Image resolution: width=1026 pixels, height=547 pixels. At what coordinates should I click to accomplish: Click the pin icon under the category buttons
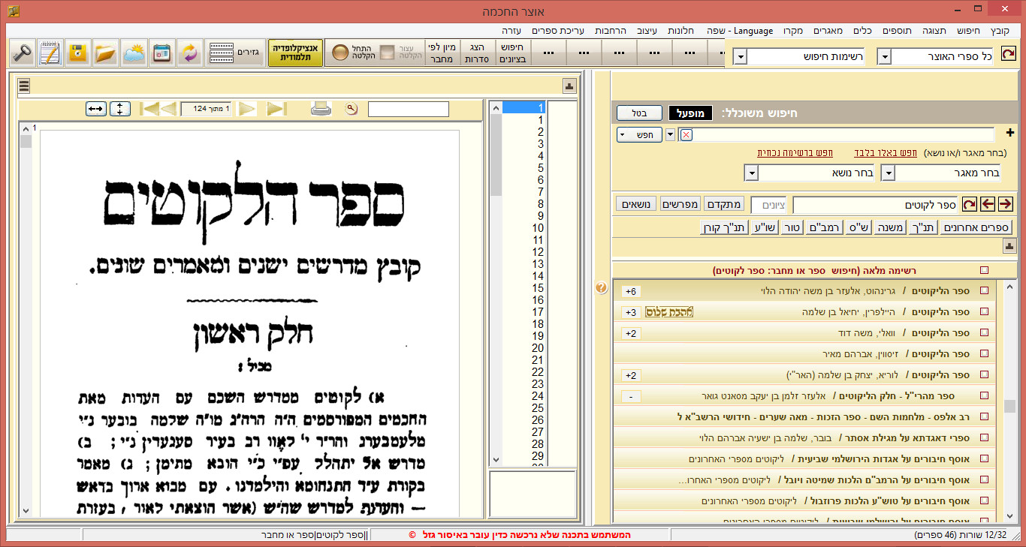1009,246
